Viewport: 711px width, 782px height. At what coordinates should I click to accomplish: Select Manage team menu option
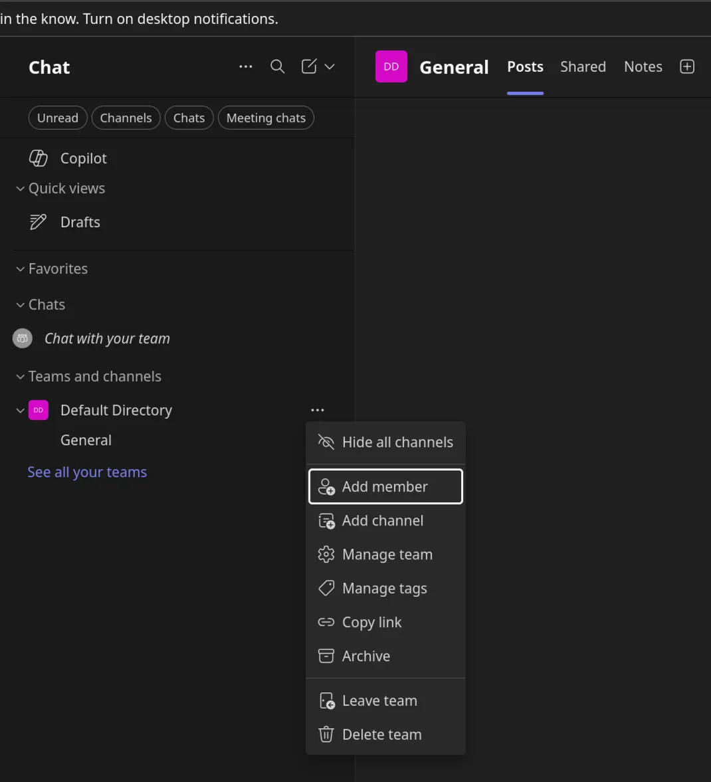[385, 554]
